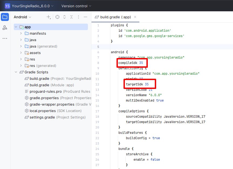
Task: Open project view options kebab menu
Action: click(x=78, y=17)
